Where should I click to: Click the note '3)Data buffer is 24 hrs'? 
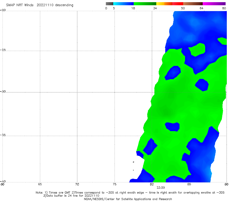tap(71, 196)
